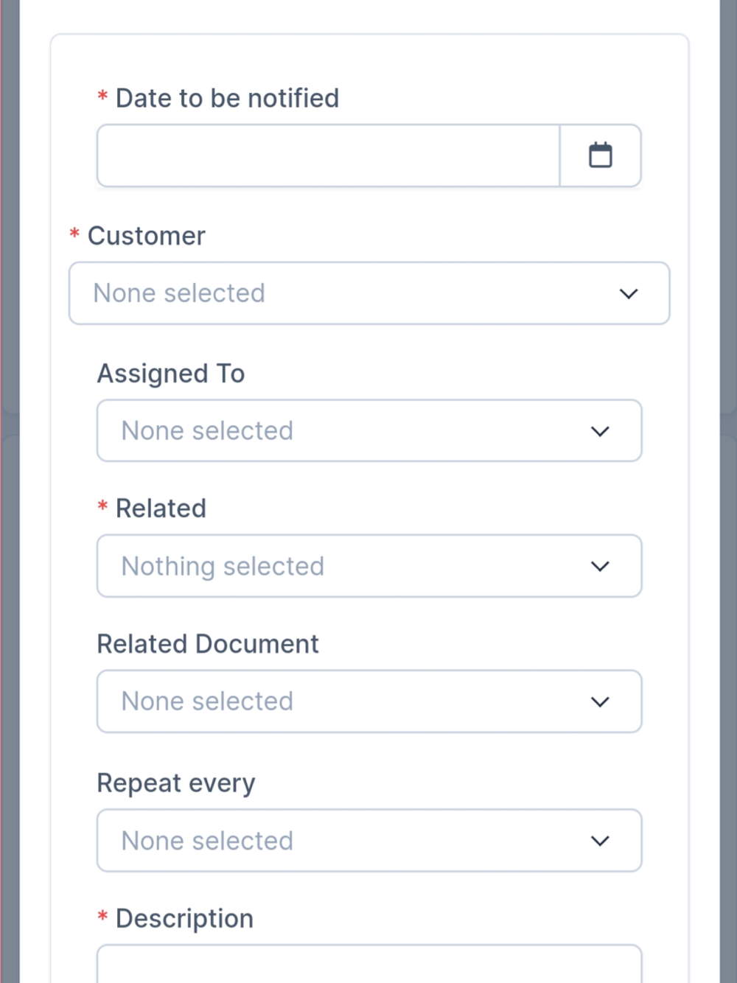Click the chevron arrow in Related Document dropdown
This screenshot has height=983, width=737.
(600, 702)
